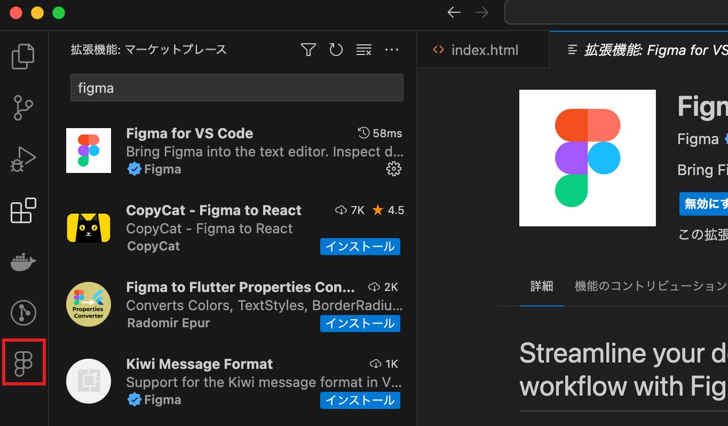Click the 無効にする disable button

(704, 205)
